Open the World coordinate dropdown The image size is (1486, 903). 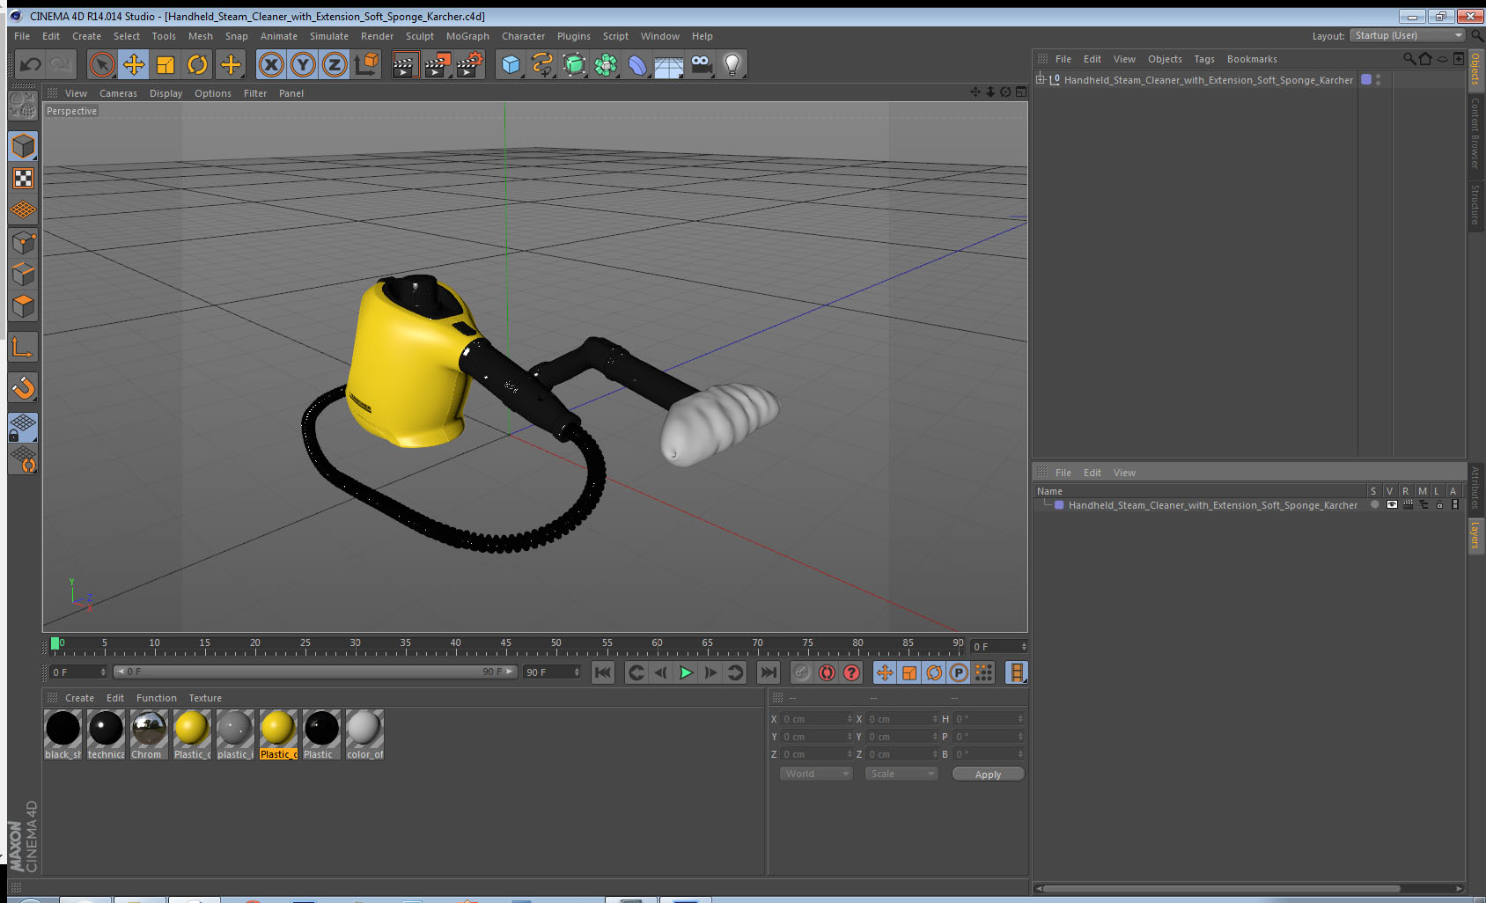pos(816,774)
